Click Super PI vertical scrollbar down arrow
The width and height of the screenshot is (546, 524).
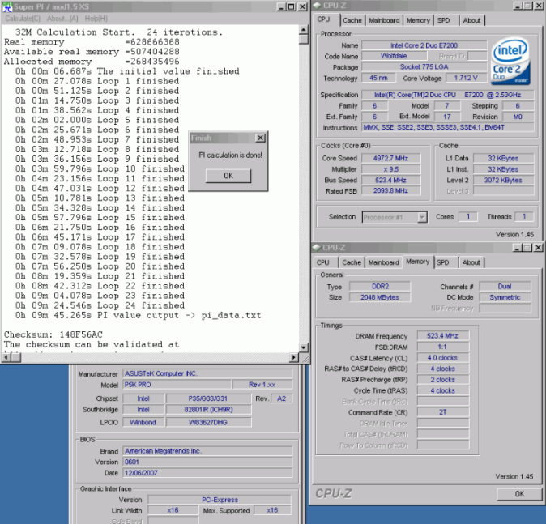point(303,347)
